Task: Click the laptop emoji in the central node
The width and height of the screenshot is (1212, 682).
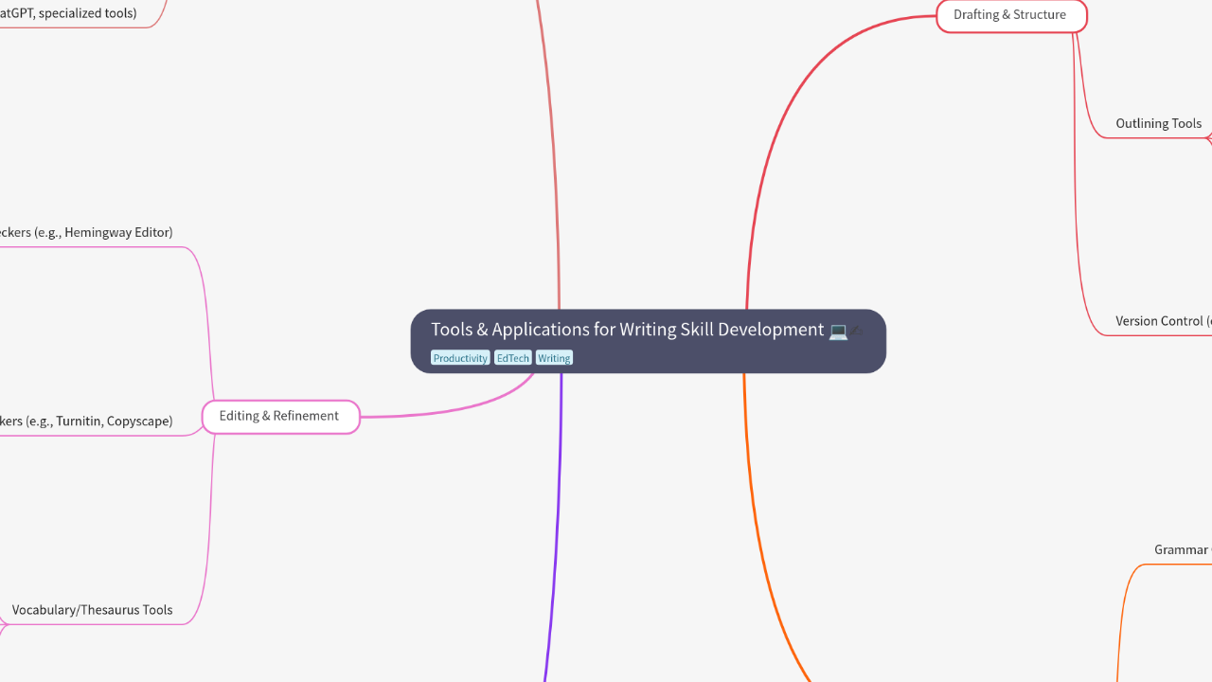Action: pyautogui.click(x=837, y=331)
